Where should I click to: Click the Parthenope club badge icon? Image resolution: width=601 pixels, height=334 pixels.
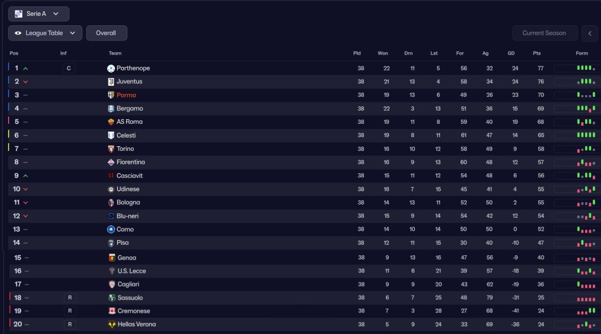111,68
